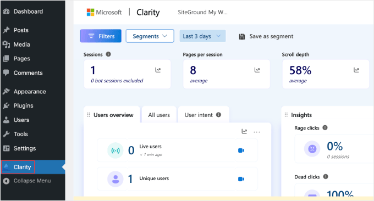Click the Tools wrench icon

(x=7, y=134)
